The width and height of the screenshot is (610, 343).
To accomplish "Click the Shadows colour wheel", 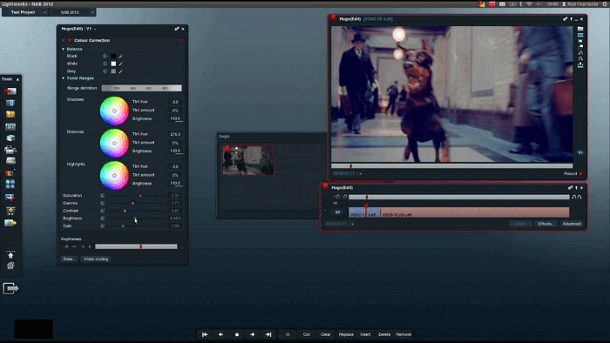I will click(x=114, y=111).
